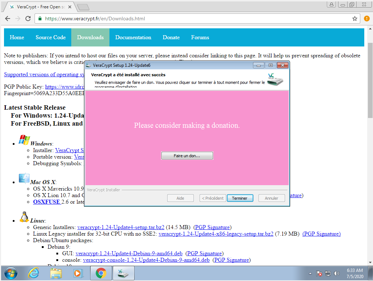Image resolution: width=373 pixels, height=281 pixels.
Task: Open the OSXFUSE link
Action: [x=47, y=201]
